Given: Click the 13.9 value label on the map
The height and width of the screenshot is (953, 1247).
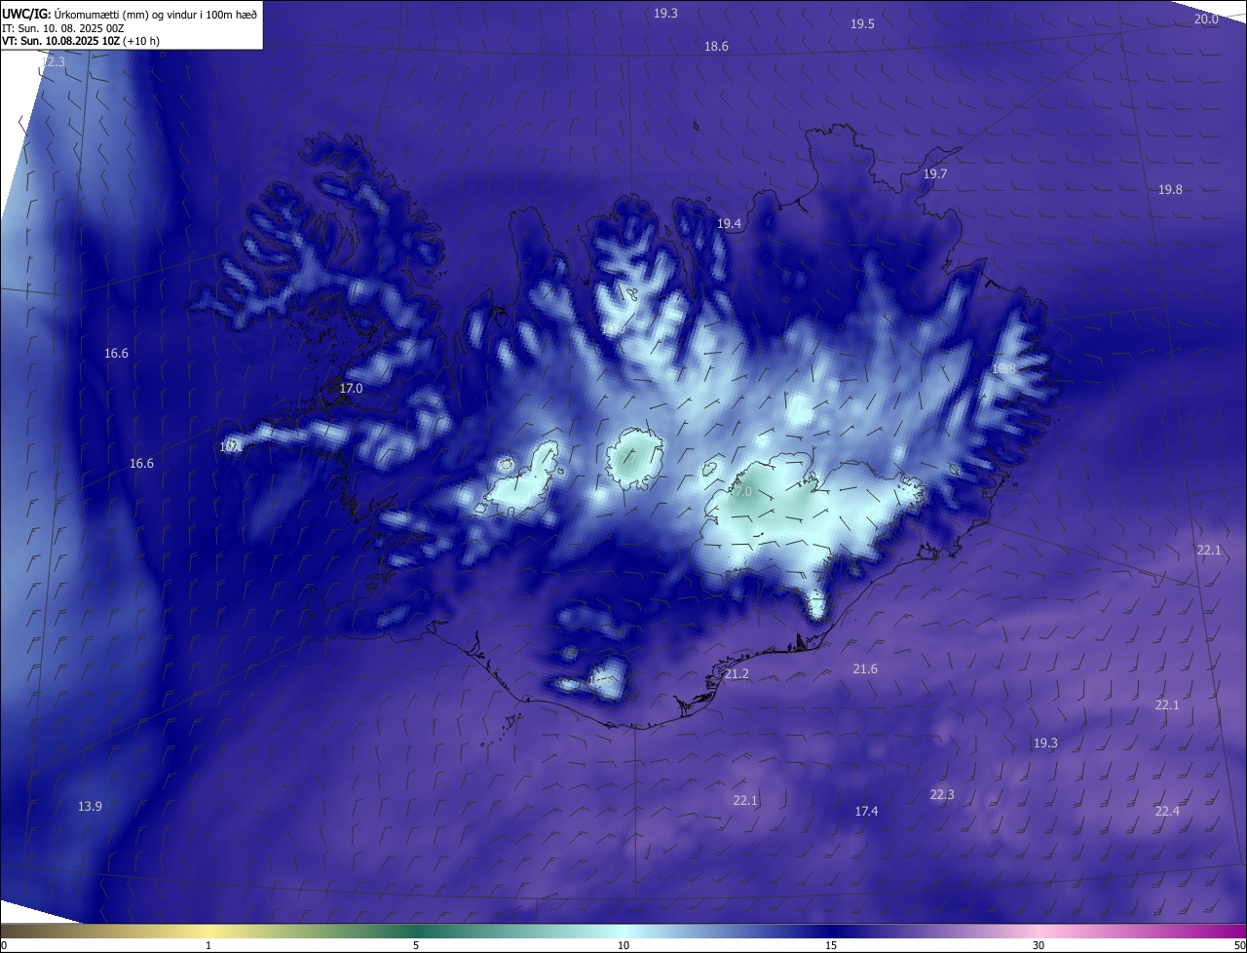Looking at the screenshot, I should pyautogui.click(x=90, y=807).
